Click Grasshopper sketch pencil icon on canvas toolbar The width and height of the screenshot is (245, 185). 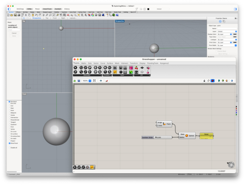107,81
